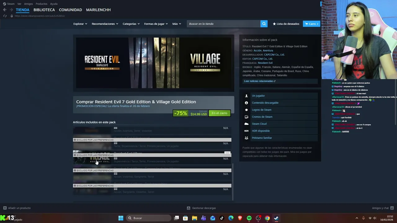Click the Contenido descargable icon
Image resolution: width=397 pixels, height=223 pixels.
pos(247,103)
